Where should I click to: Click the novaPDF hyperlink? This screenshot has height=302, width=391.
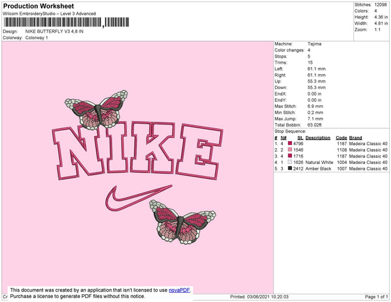click(x=179, y=290)
